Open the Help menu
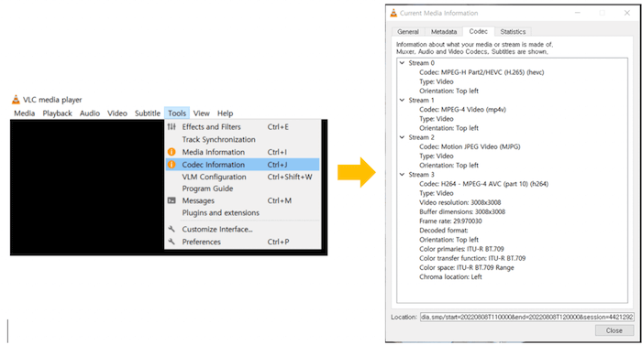 point(225,113)
